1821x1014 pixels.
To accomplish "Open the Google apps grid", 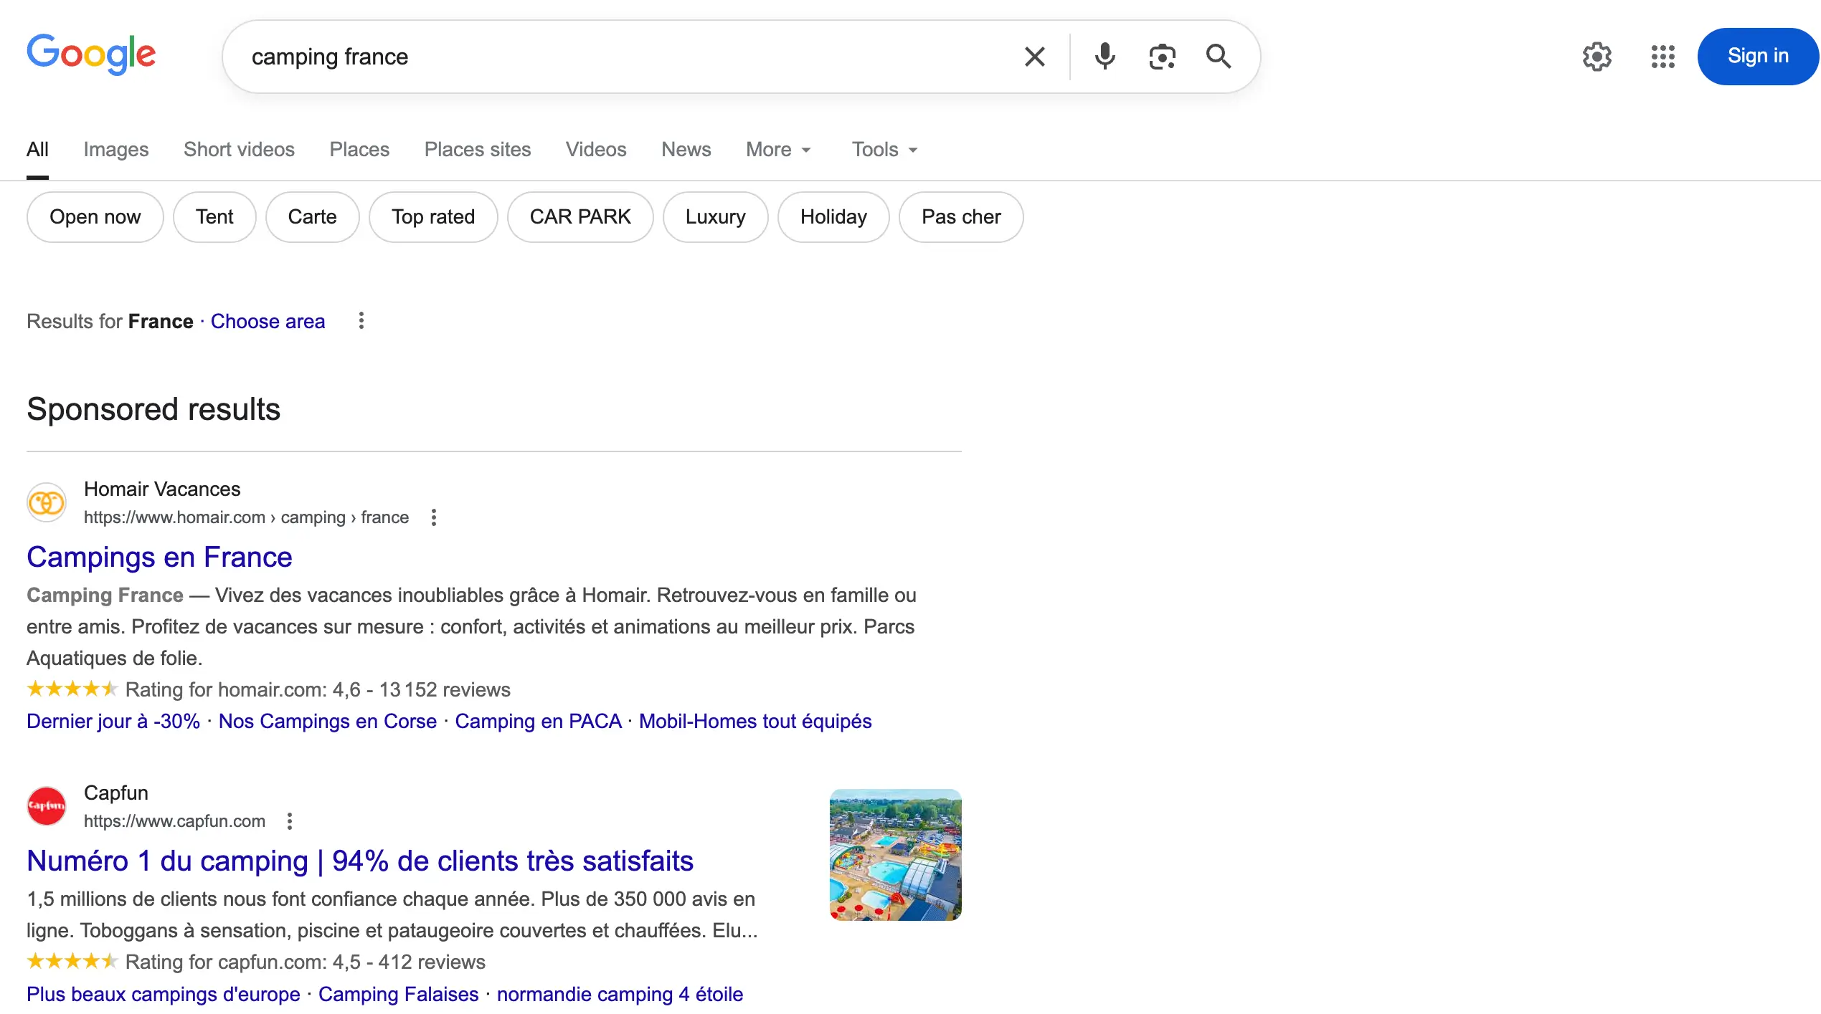I will [1662, 56].
